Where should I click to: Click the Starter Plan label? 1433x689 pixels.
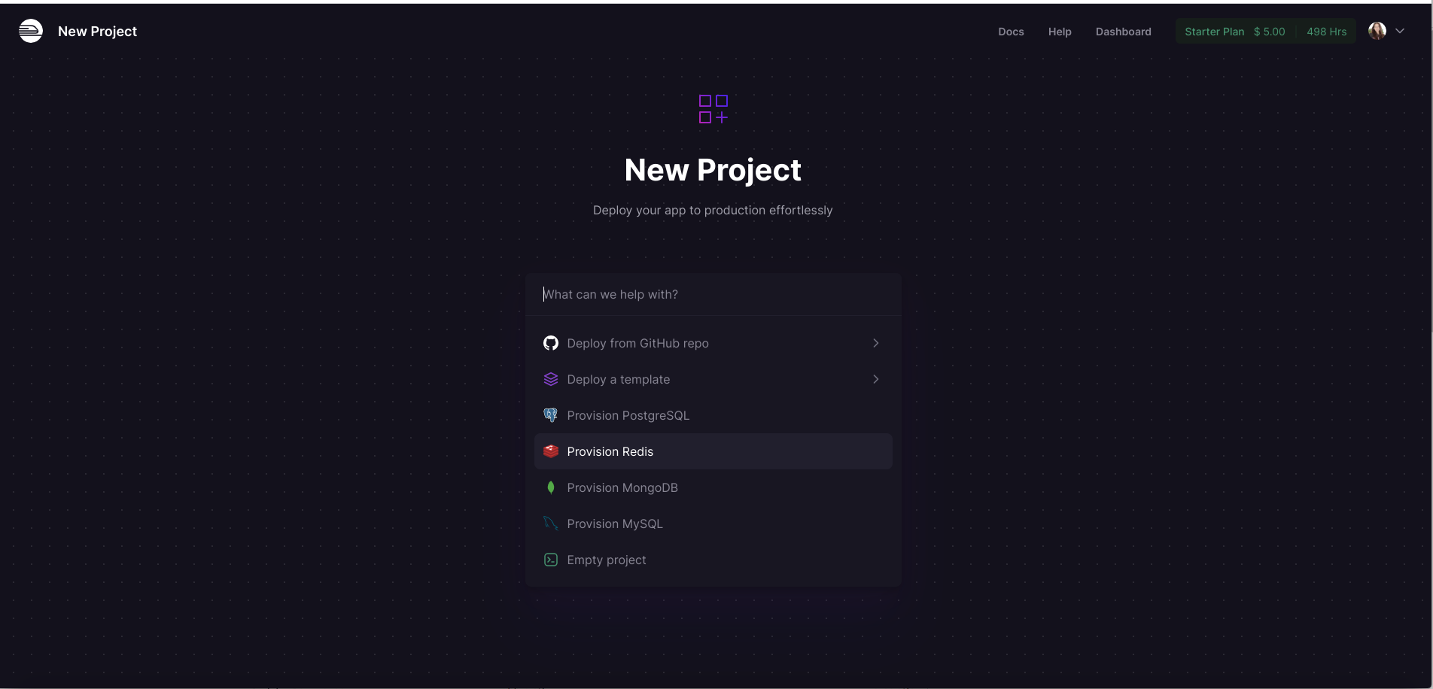pos(1214,32)
